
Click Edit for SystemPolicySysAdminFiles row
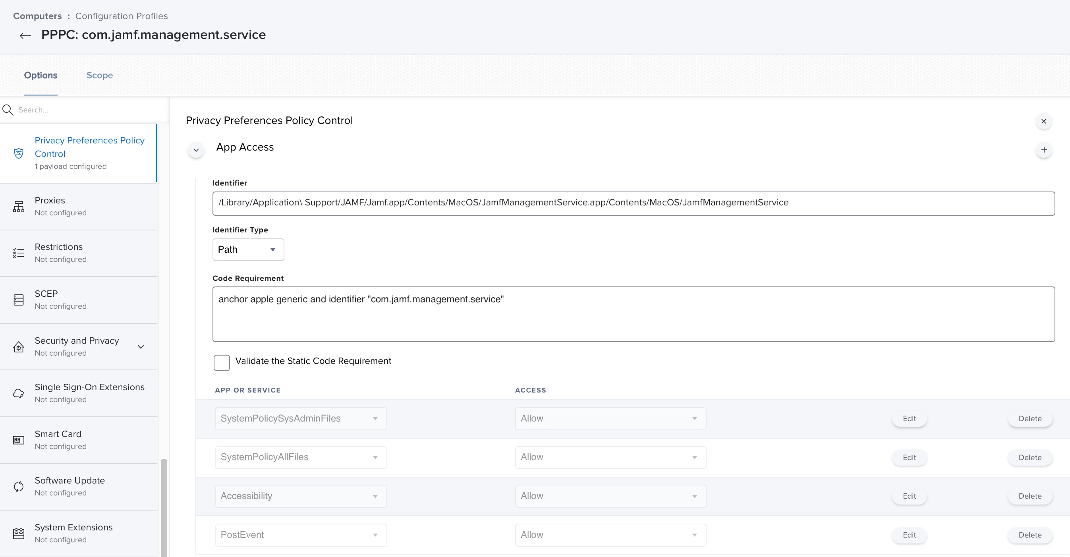click(x=909, y=419)
